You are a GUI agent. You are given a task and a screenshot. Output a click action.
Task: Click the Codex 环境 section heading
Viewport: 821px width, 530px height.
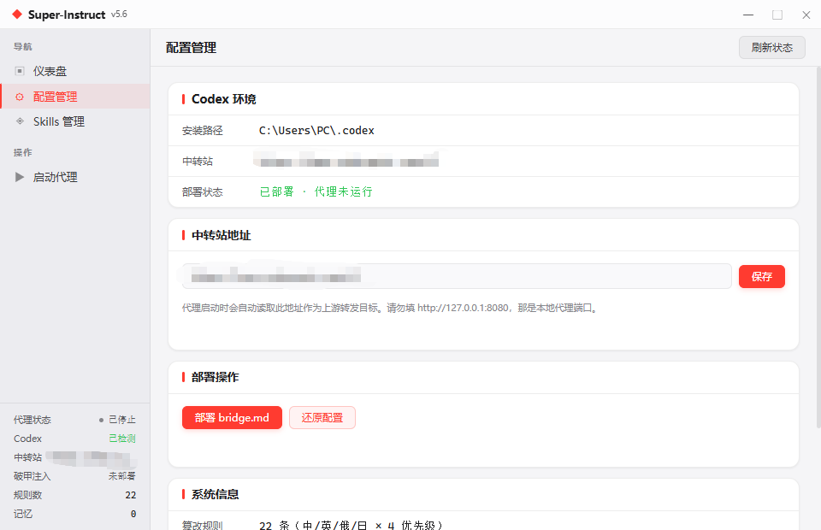223,99
